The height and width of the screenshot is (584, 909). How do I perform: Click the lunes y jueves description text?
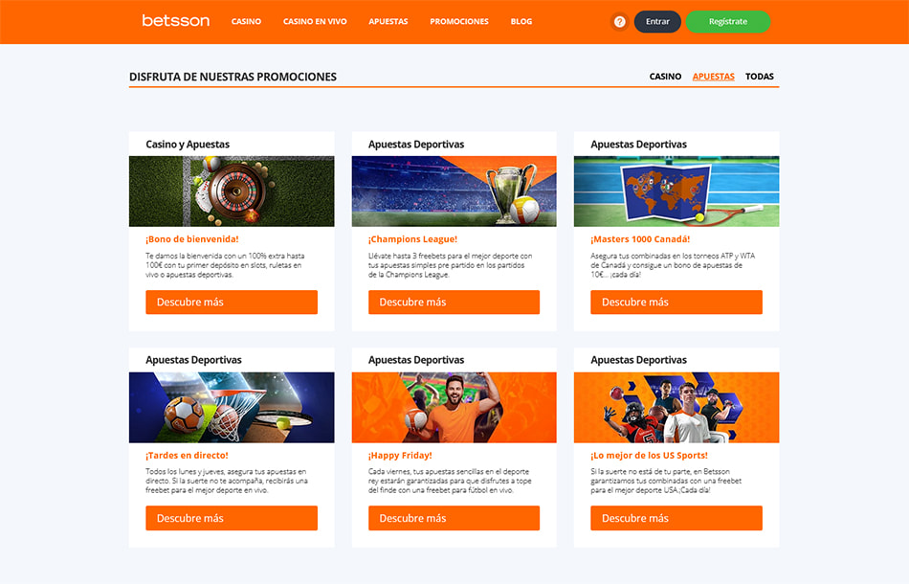(x=227, y=481)
